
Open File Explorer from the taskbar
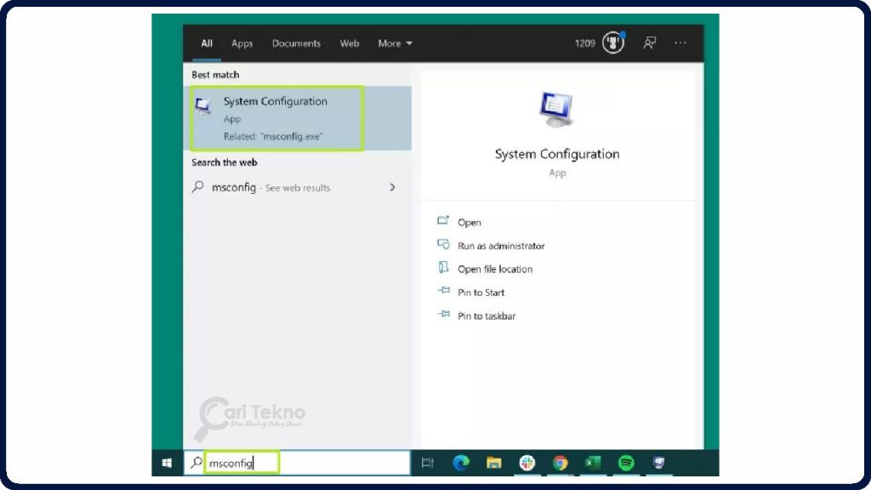(x=495, y=462)
